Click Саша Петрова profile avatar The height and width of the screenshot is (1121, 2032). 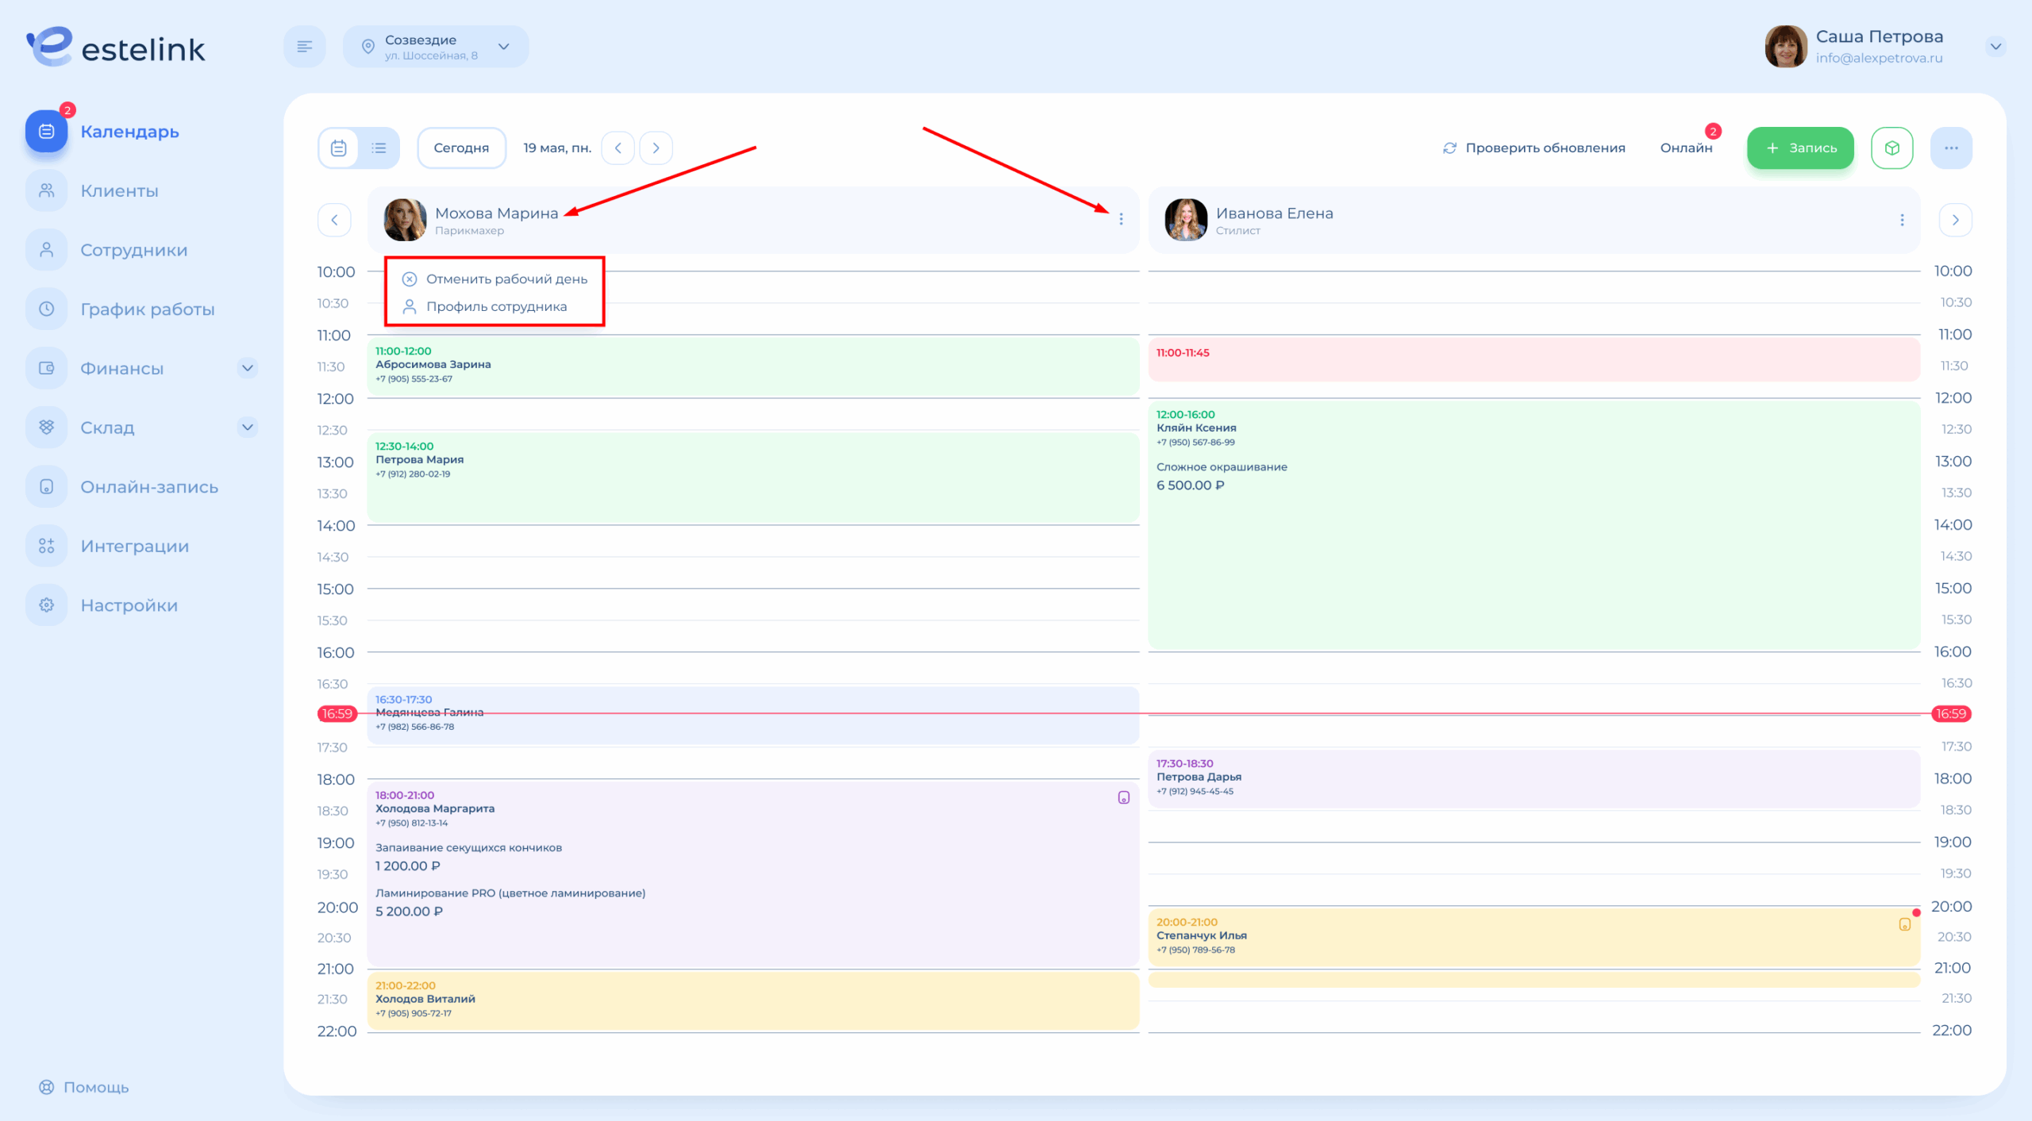[1785, 47]
